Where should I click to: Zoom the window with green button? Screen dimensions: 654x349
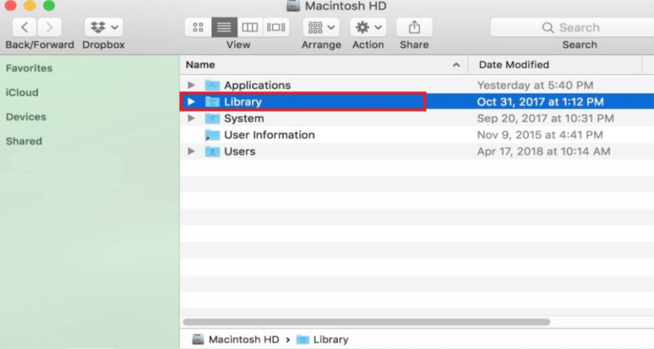49,5
